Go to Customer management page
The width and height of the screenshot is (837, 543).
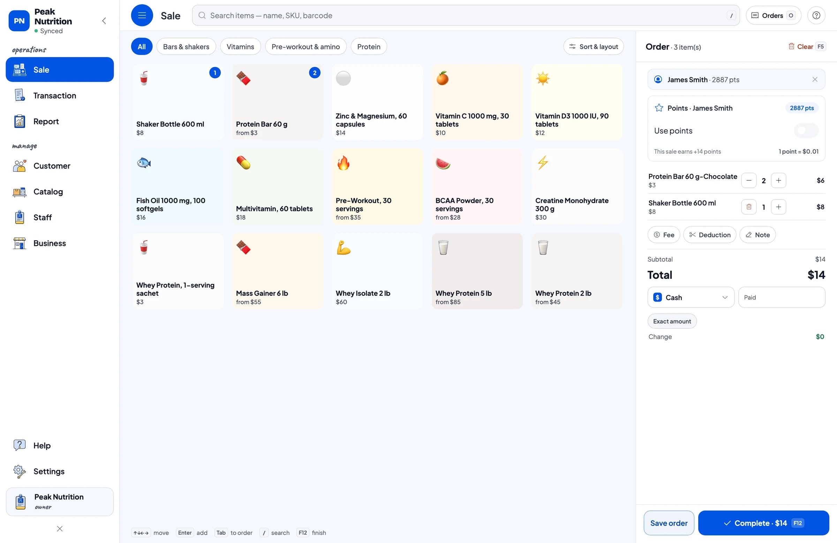60,166
